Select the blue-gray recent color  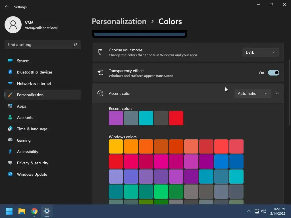131,118
